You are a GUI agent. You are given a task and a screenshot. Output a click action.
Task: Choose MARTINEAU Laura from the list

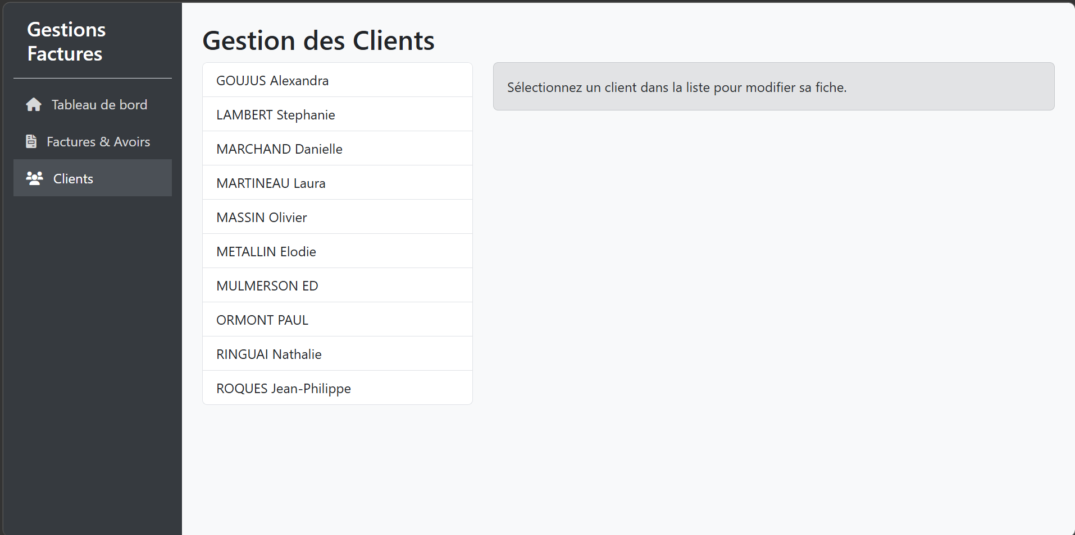click(271, 183)
